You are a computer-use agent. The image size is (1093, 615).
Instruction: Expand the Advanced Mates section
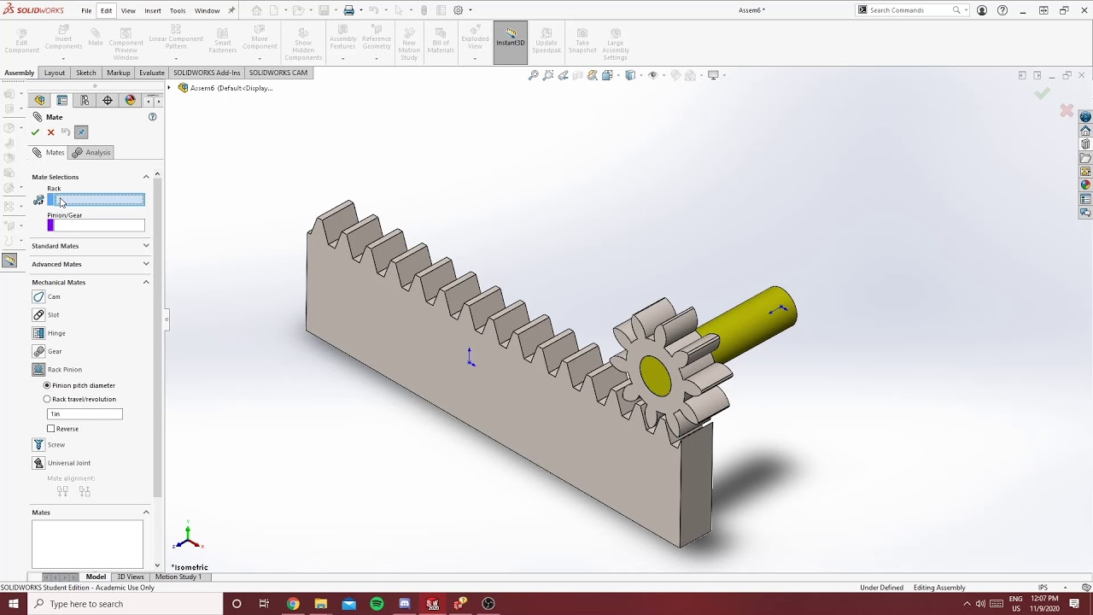coord(146,264)
